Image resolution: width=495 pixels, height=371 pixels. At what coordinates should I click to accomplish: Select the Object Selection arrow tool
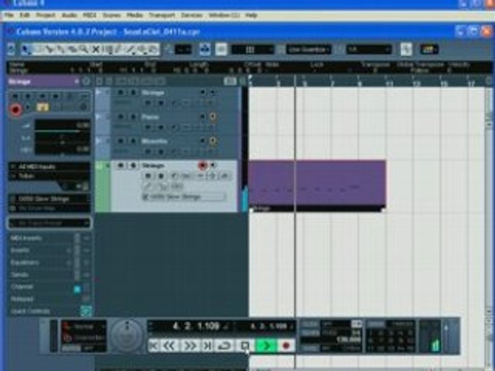27,49
